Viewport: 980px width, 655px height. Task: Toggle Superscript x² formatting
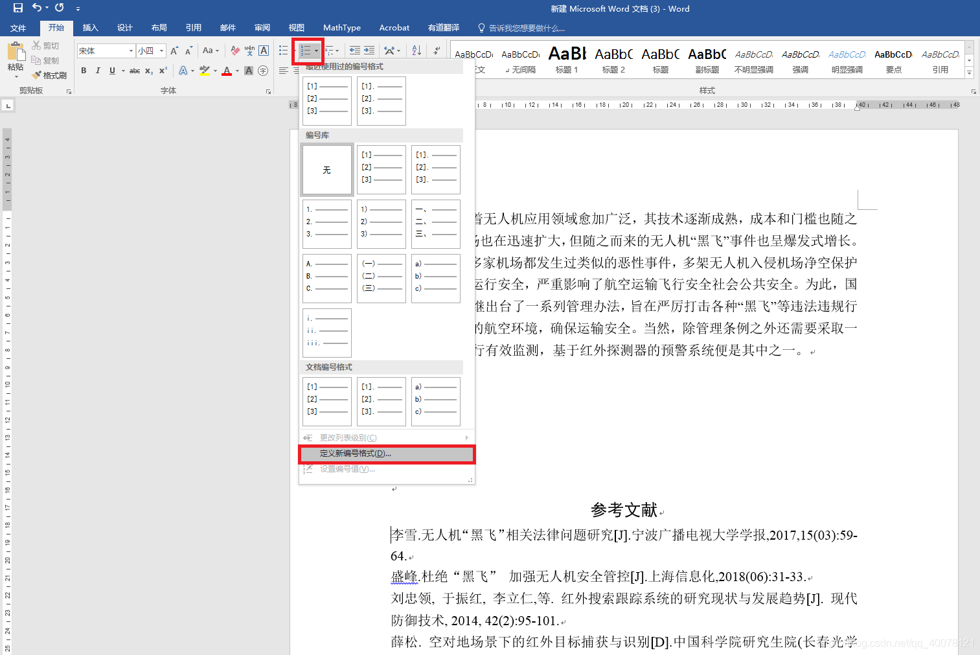pyautogui.click(x=163, y=71)
